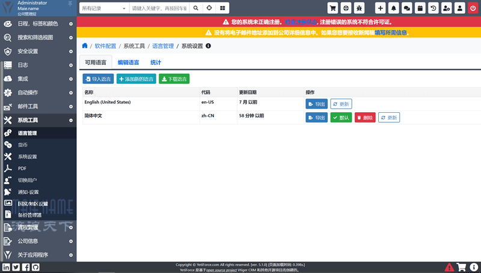The height and width of the screenshot is (273, 481).
Task: Click 下载语言 button
Action: 174,79
